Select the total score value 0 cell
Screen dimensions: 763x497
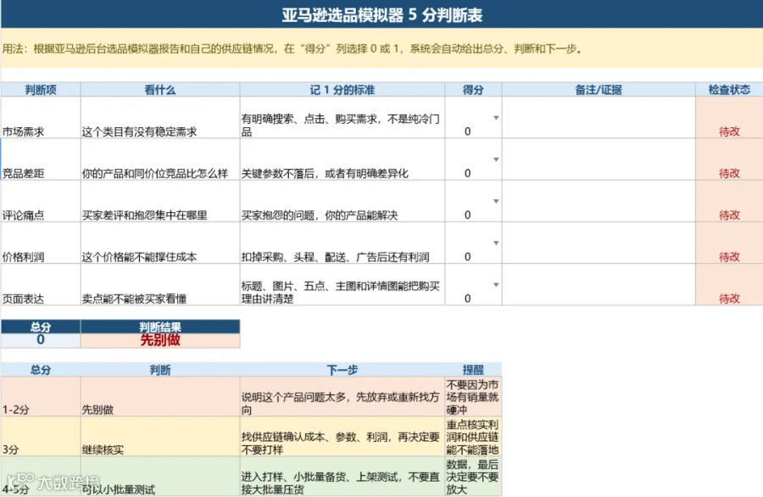click(x=41, y=340)
